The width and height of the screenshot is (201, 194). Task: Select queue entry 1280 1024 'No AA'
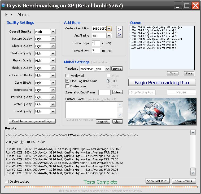click(x=156, y=27)
